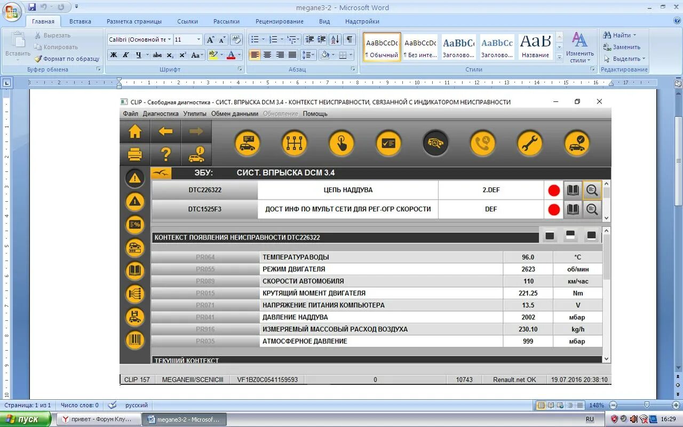Image resolution: width=683 pixels, height=427 pixels.
Task: Increase font size with grow button
Action: click(x=211, y=39)
